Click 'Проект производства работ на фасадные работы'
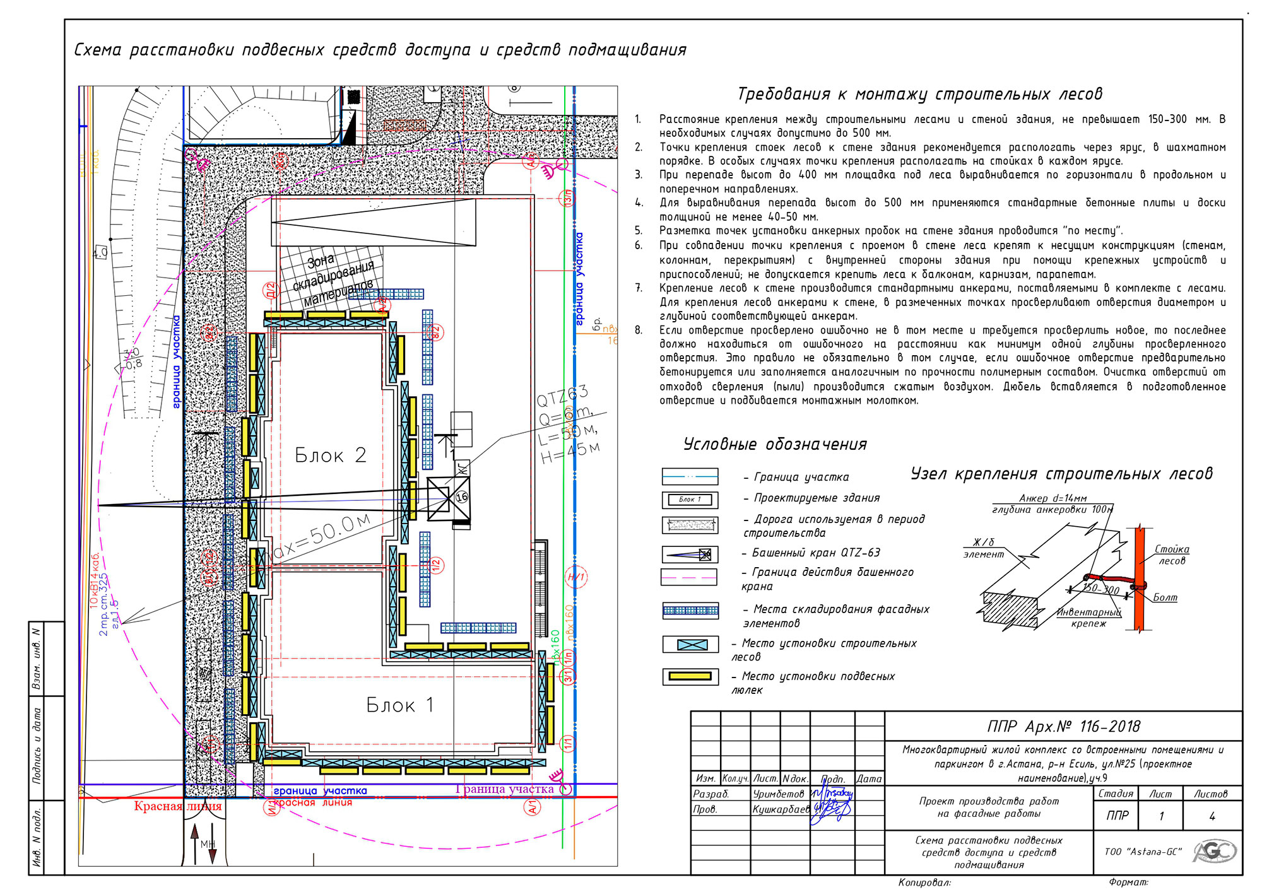1262x892 pixels. pos(989,807)
